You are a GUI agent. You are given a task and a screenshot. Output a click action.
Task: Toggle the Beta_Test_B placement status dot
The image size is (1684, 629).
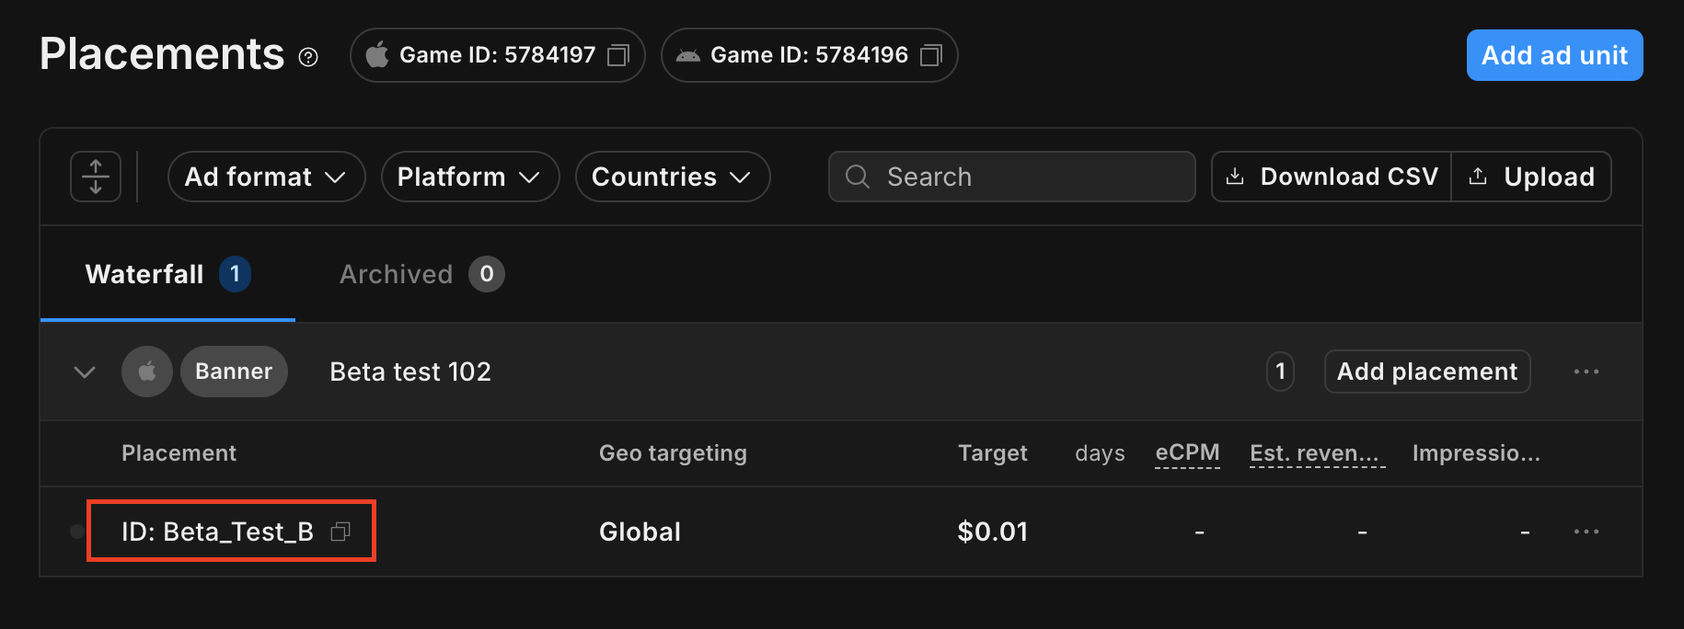click(77, 532)
